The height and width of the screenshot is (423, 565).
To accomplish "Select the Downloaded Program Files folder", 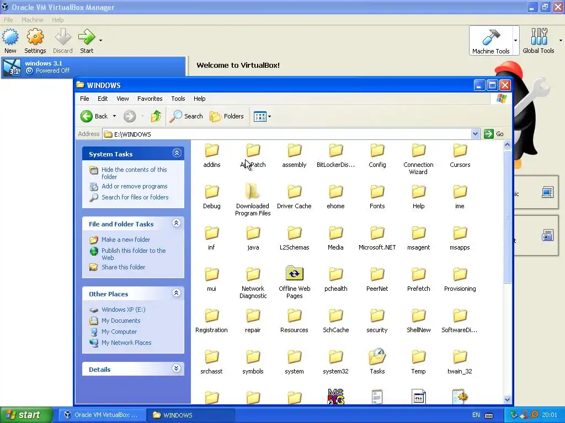I will [x=253, y=200].
